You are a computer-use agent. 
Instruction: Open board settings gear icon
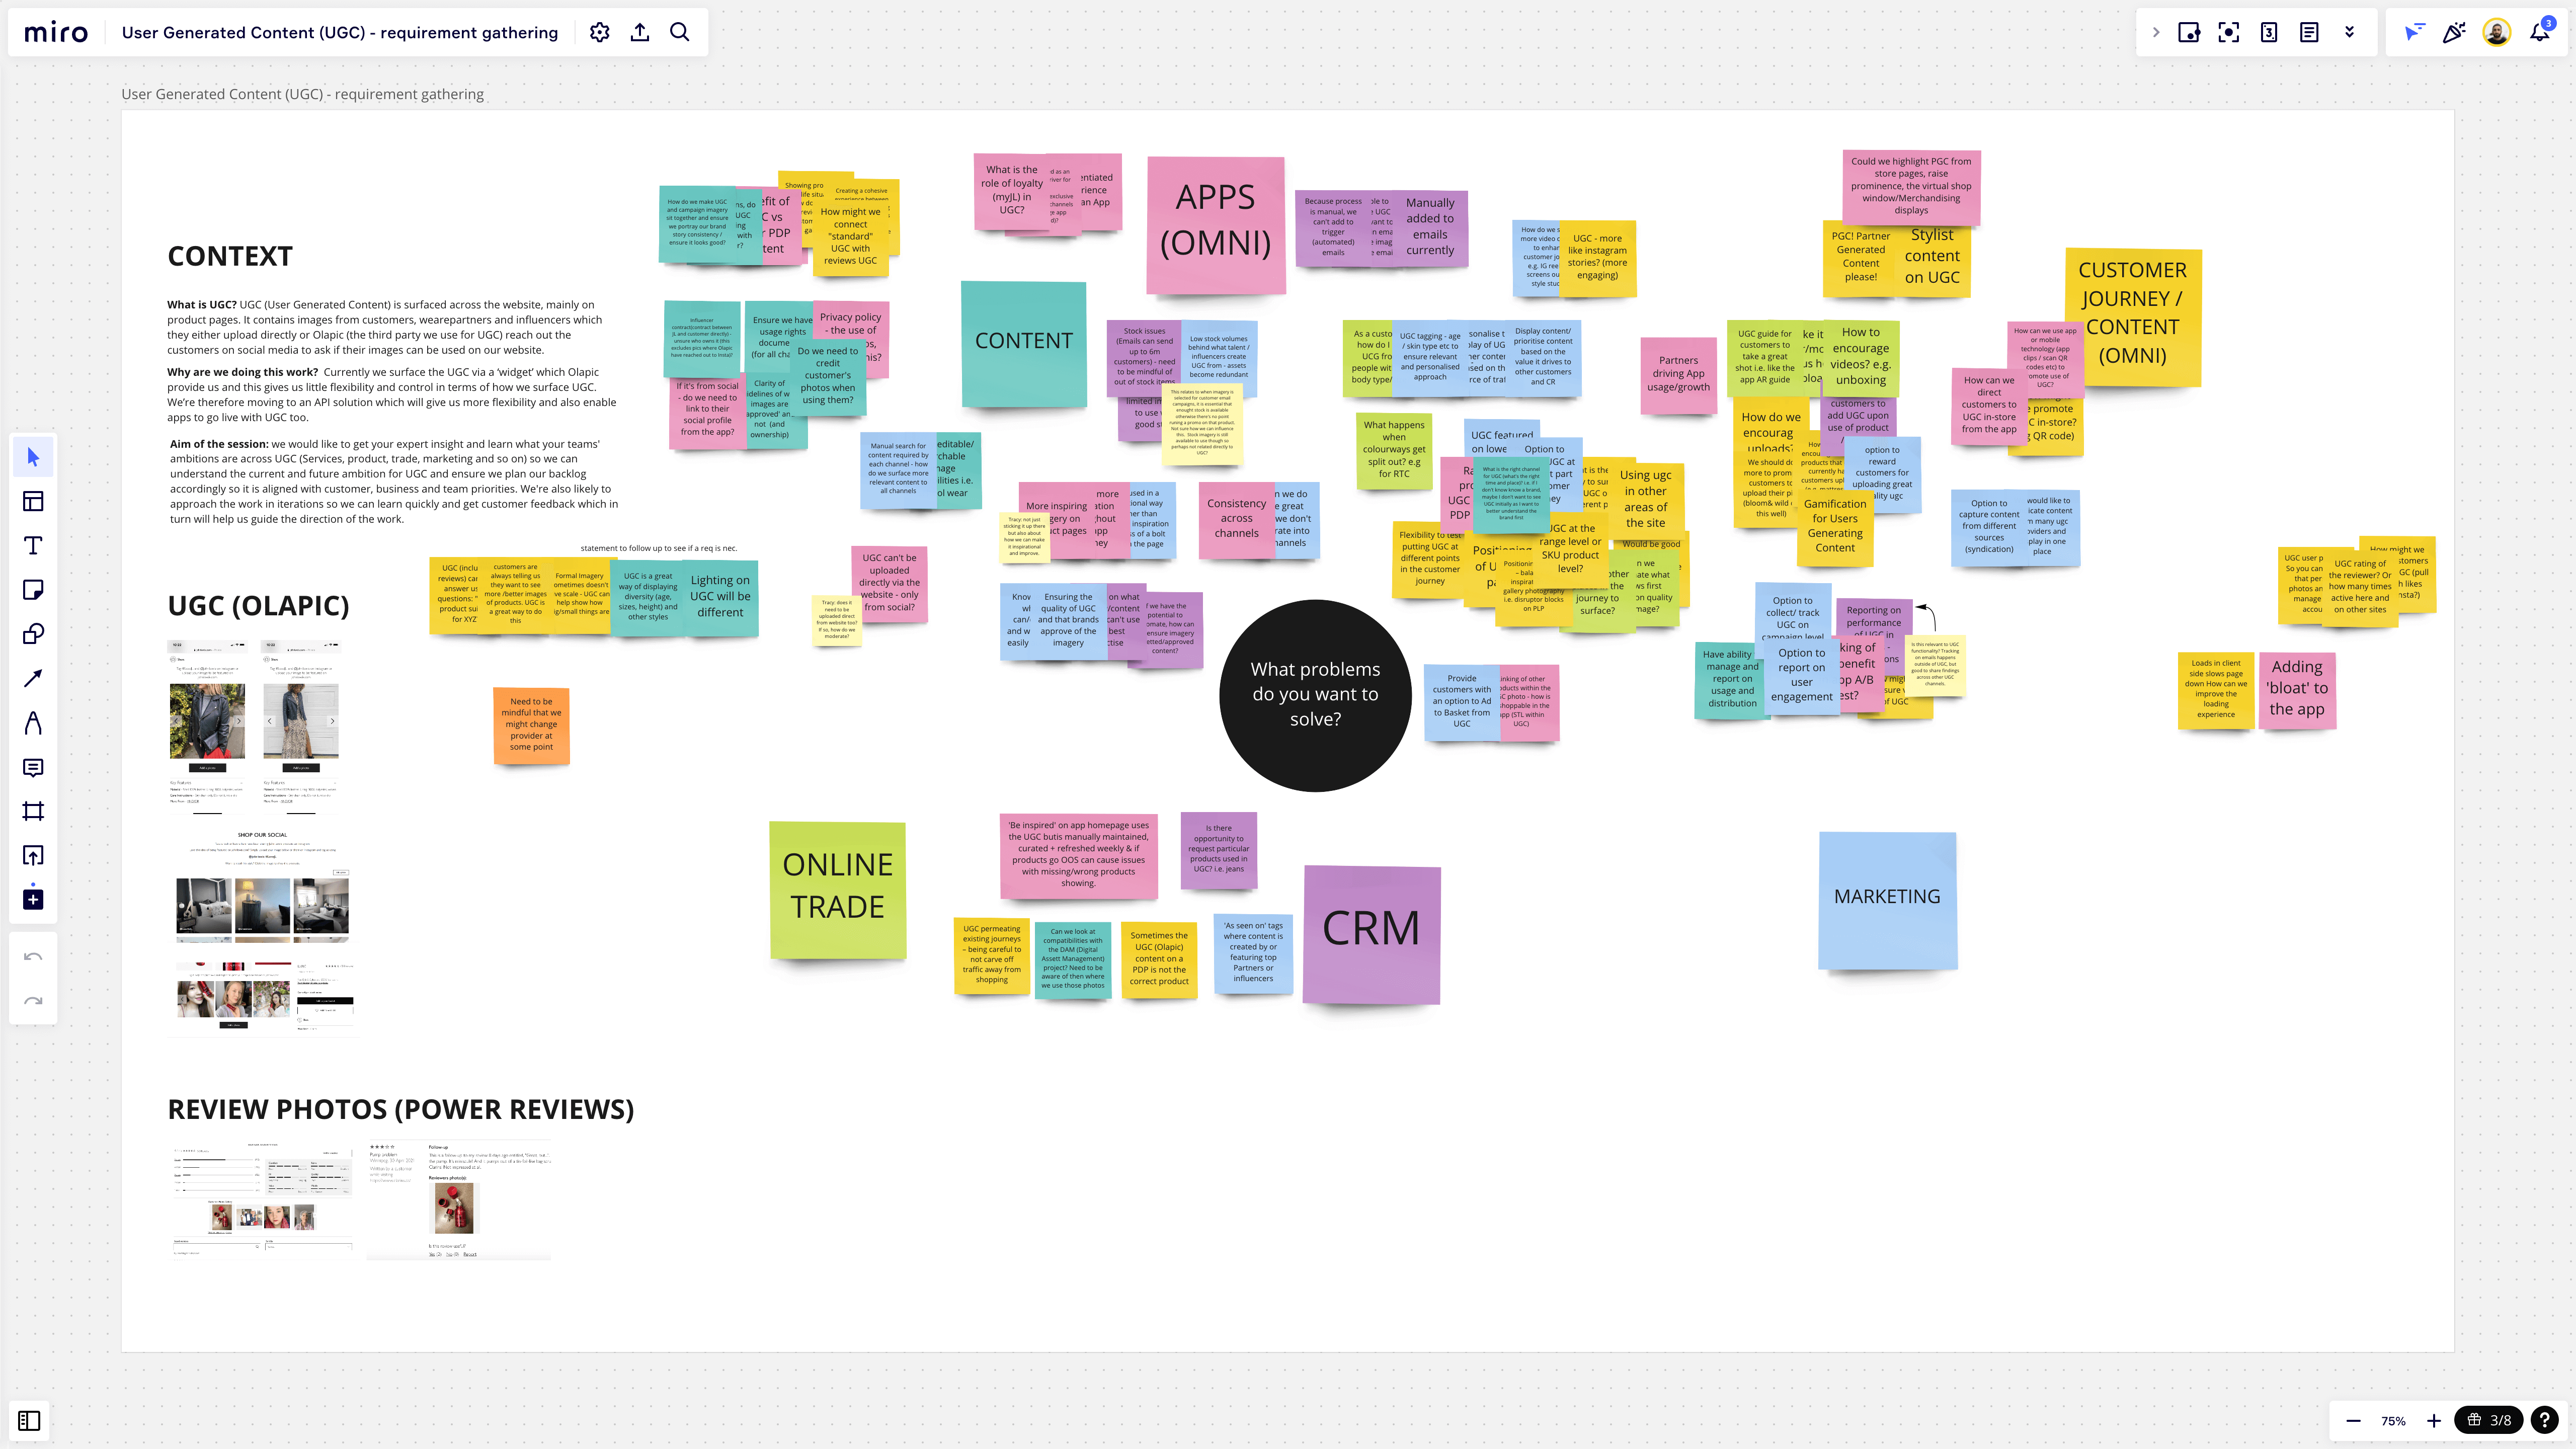click(x=600, y=32)
